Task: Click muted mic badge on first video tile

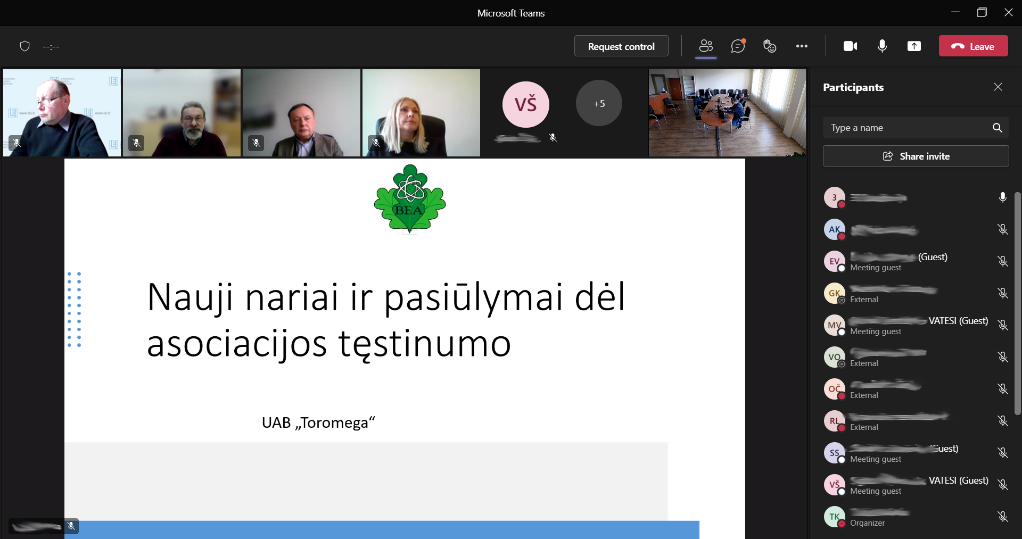Action: coord(17,143)
